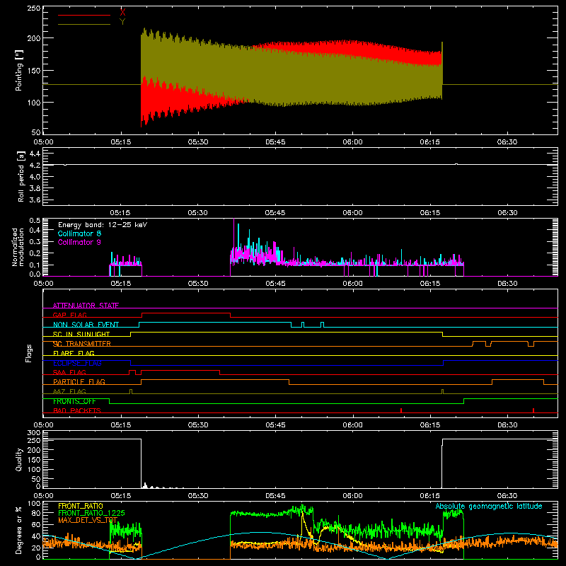Viewport: 566px width, 566px height.
Task: Select the "Degrees or %" axis label
Action: pos(19,530)
